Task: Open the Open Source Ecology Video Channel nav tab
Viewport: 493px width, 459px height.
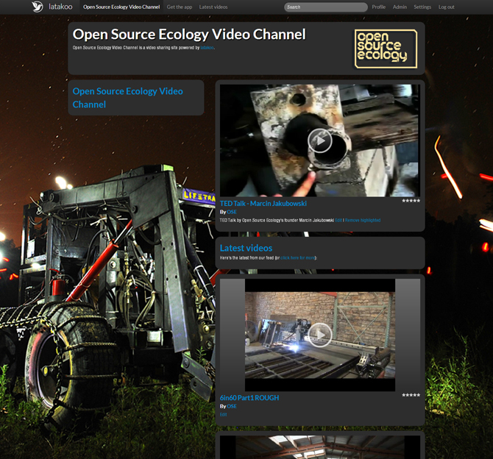Action: (121, 7)
